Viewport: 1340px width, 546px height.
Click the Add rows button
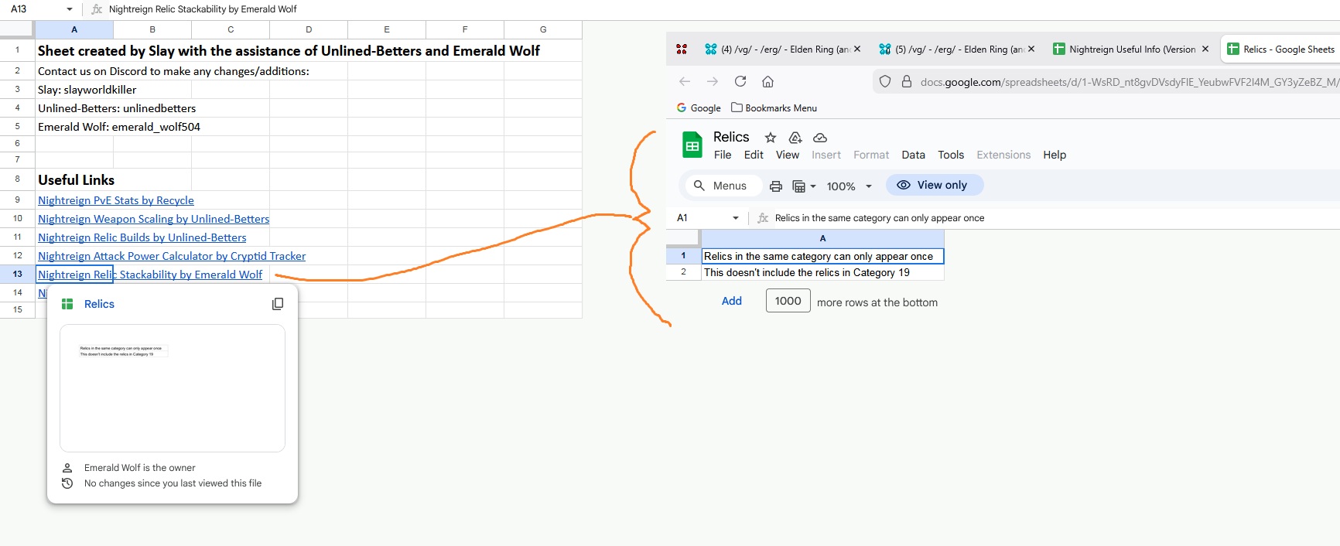(732, 301)
